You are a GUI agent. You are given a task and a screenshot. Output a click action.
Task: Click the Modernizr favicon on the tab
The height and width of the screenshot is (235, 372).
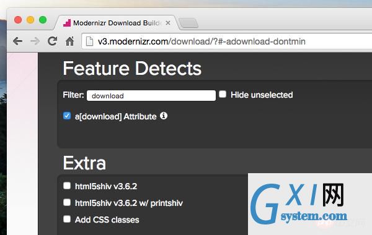point(67,23)
